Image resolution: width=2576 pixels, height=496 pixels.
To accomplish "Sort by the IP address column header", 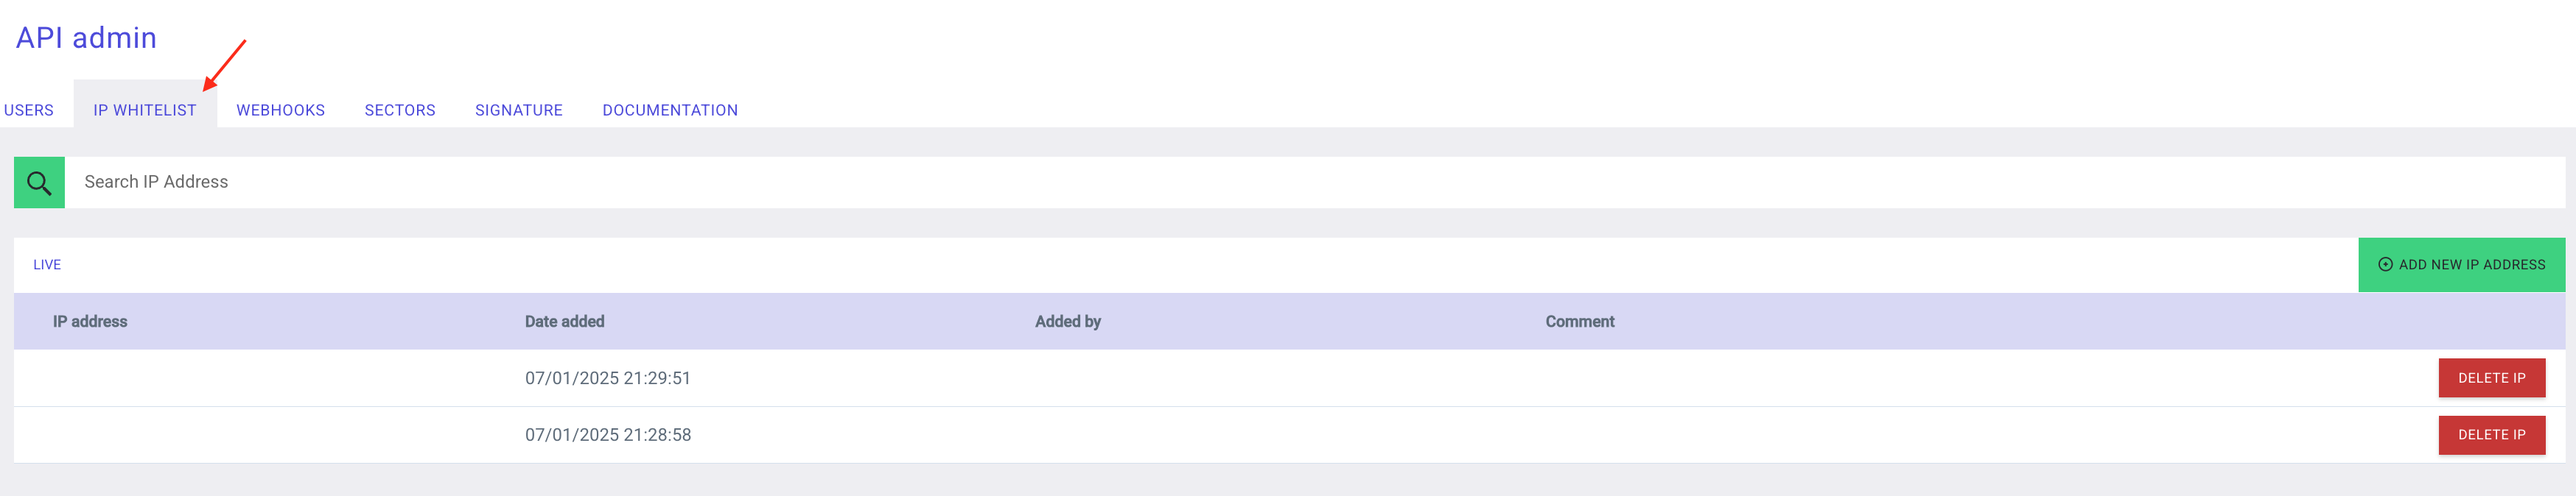I will coord(91,320).
